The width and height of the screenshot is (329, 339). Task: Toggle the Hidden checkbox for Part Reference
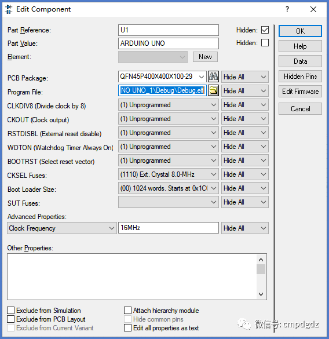[265, 30]
